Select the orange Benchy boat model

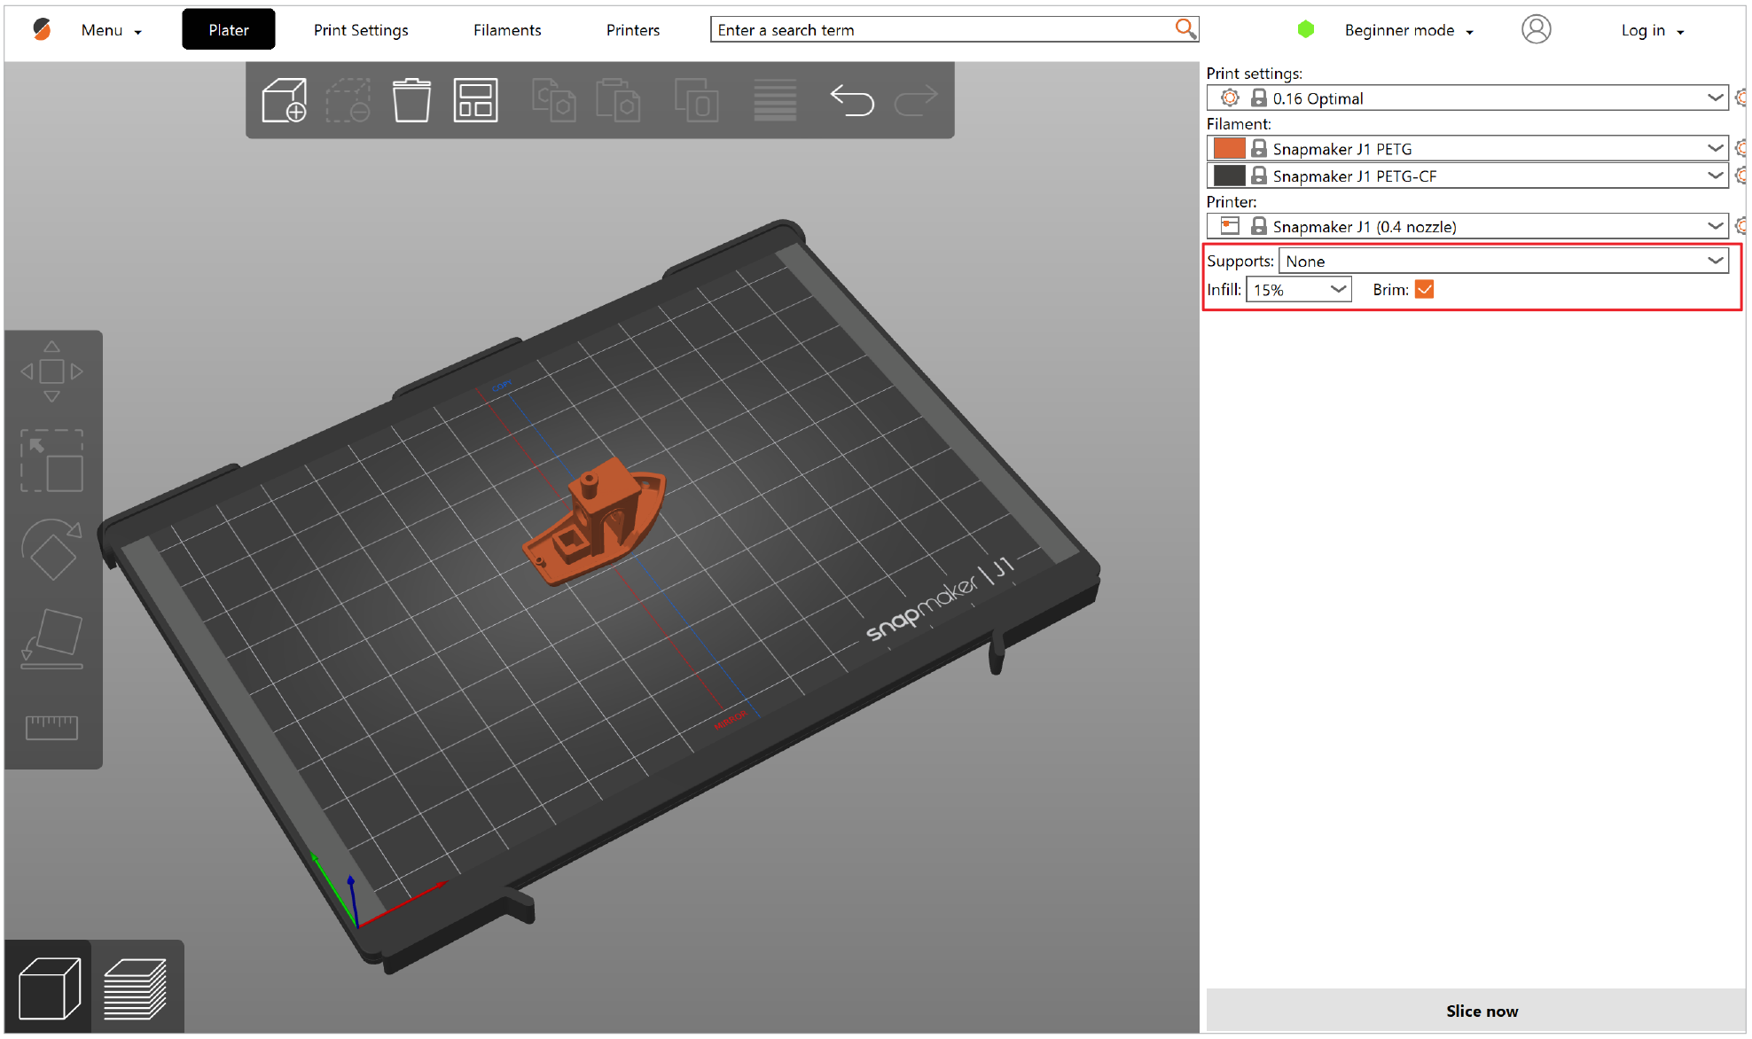point(594,523)
